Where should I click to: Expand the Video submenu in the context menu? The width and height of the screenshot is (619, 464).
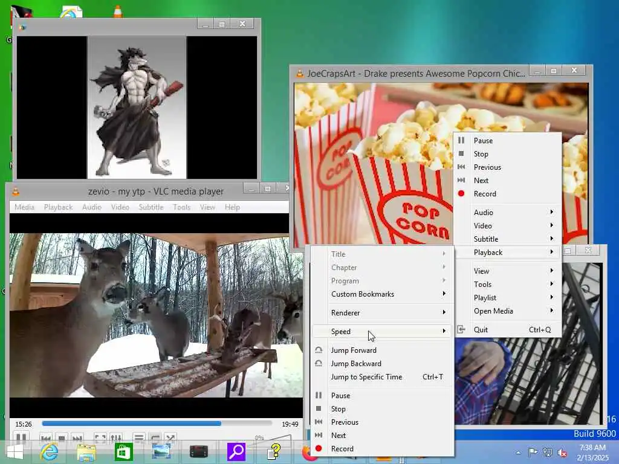point(508,226)
